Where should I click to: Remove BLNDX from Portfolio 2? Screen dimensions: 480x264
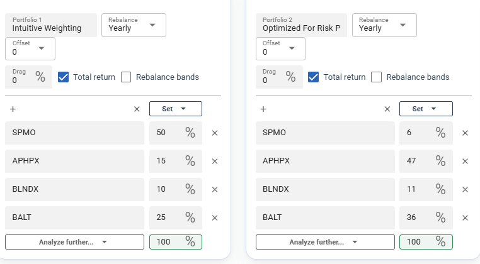[466, 189]
